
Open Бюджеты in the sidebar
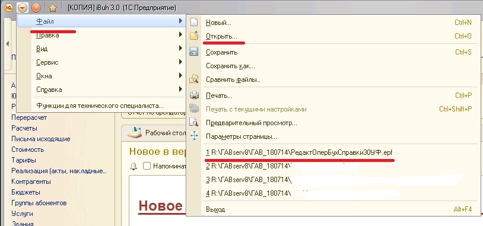click(26, 192)
